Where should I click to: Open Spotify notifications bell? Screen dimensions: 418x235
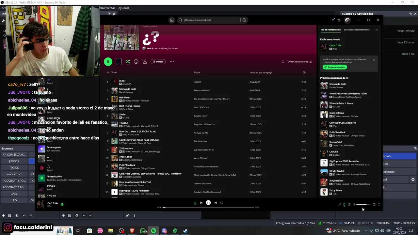coord(333,20)
